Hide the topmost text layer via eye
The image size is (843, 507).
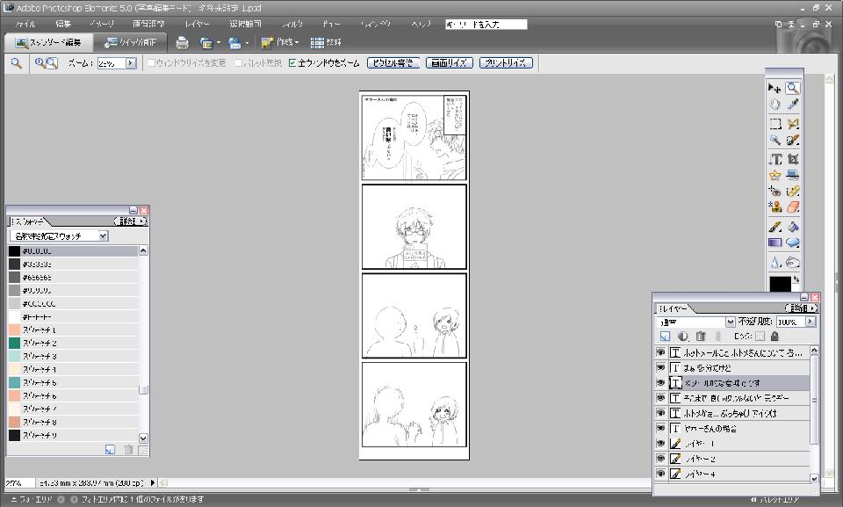[660, 352]
